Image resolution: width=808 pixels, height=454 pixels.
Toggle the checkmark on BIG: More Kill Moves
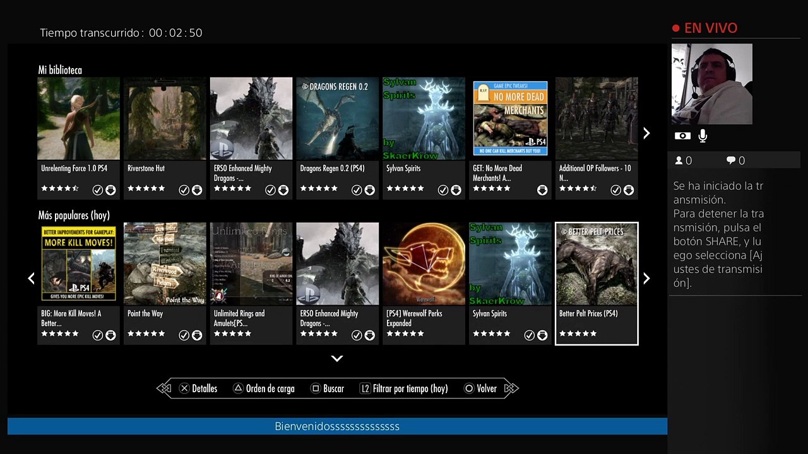pos(98,335)
